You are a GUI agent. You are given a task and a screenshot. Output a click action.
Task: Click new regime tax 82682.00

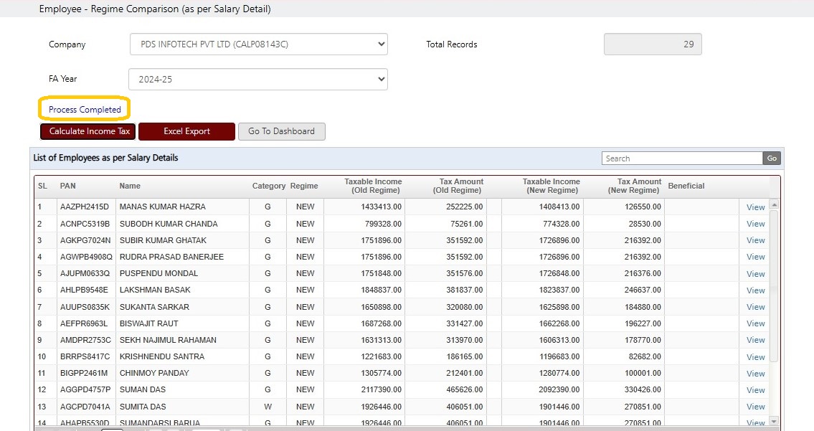click(x=645, y=356)
